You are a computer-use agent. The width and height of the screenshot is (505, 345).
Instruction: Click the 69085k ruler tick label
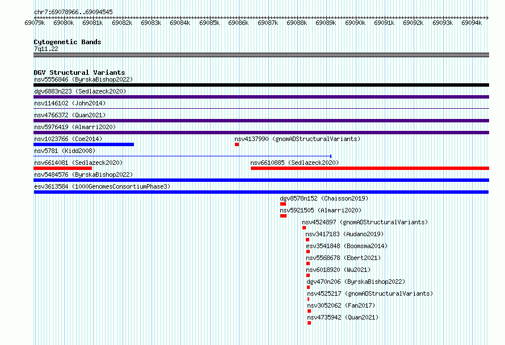[209, 23]
